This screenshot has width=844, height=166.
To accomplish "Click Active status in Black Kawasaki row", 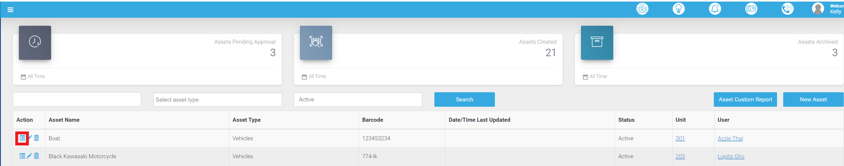I will (626, 157).
